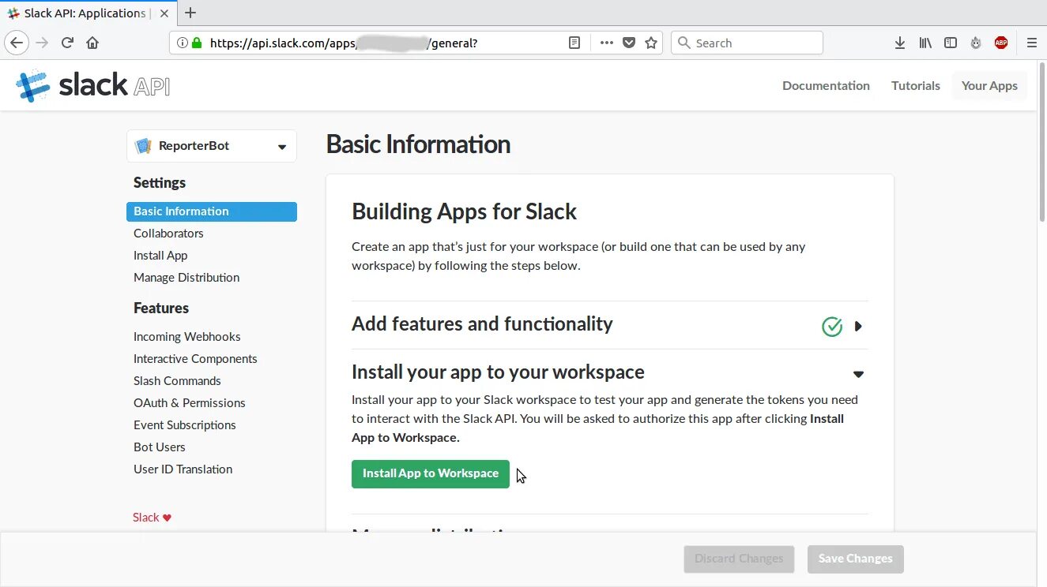Reload the current page

click(67, 43)
